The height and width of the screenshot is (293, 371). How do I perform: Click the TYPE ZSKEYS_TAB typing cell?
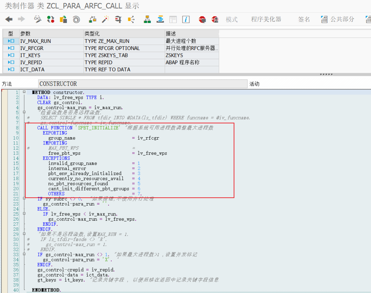click(124, 55)
